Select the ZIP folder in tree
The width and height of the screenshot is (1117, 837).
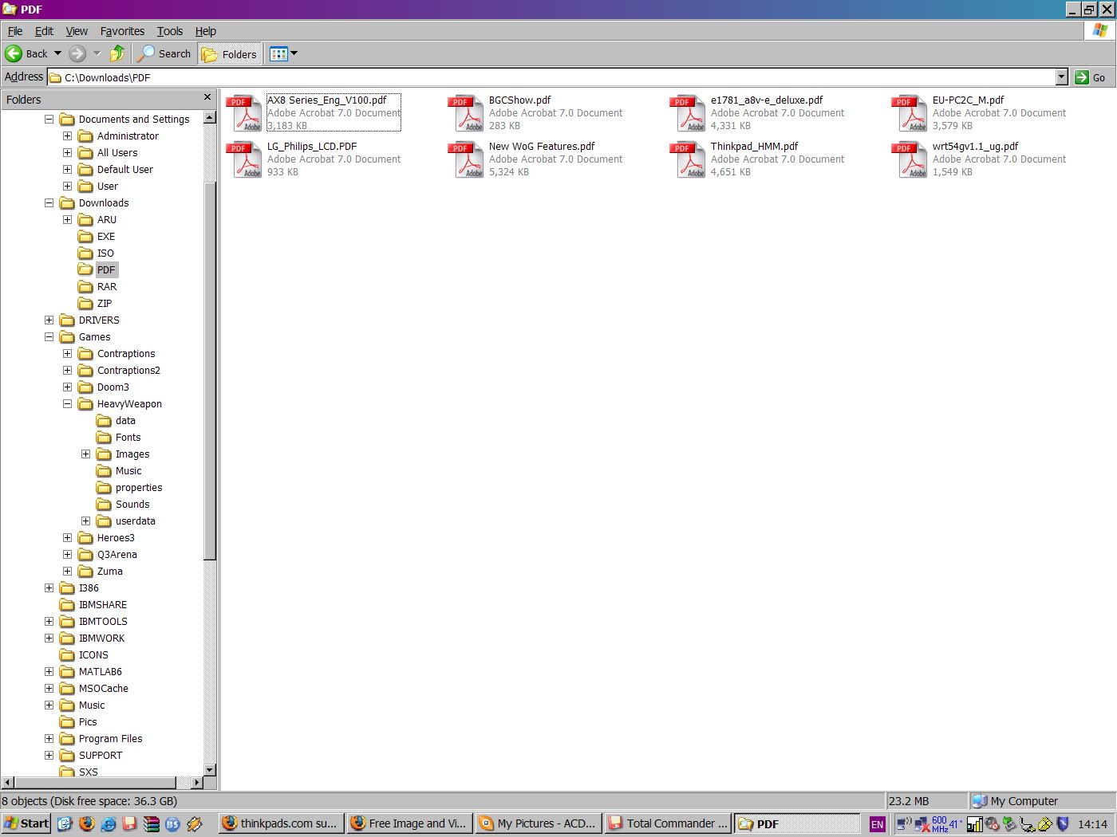click(x=95, y=303)
